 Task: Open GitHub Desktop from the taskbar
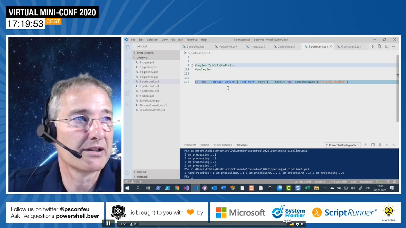click(205, 188)
